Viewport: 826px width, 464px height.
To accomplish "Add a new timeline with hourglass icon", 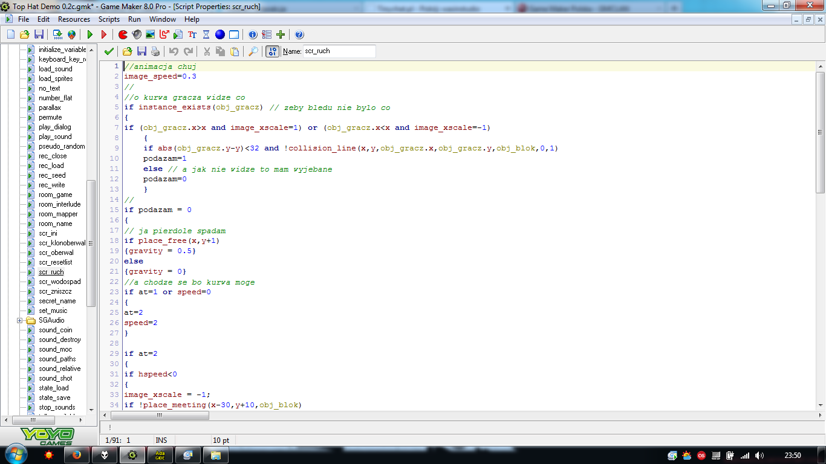I will pyautogui.click(x=206, y=35).
